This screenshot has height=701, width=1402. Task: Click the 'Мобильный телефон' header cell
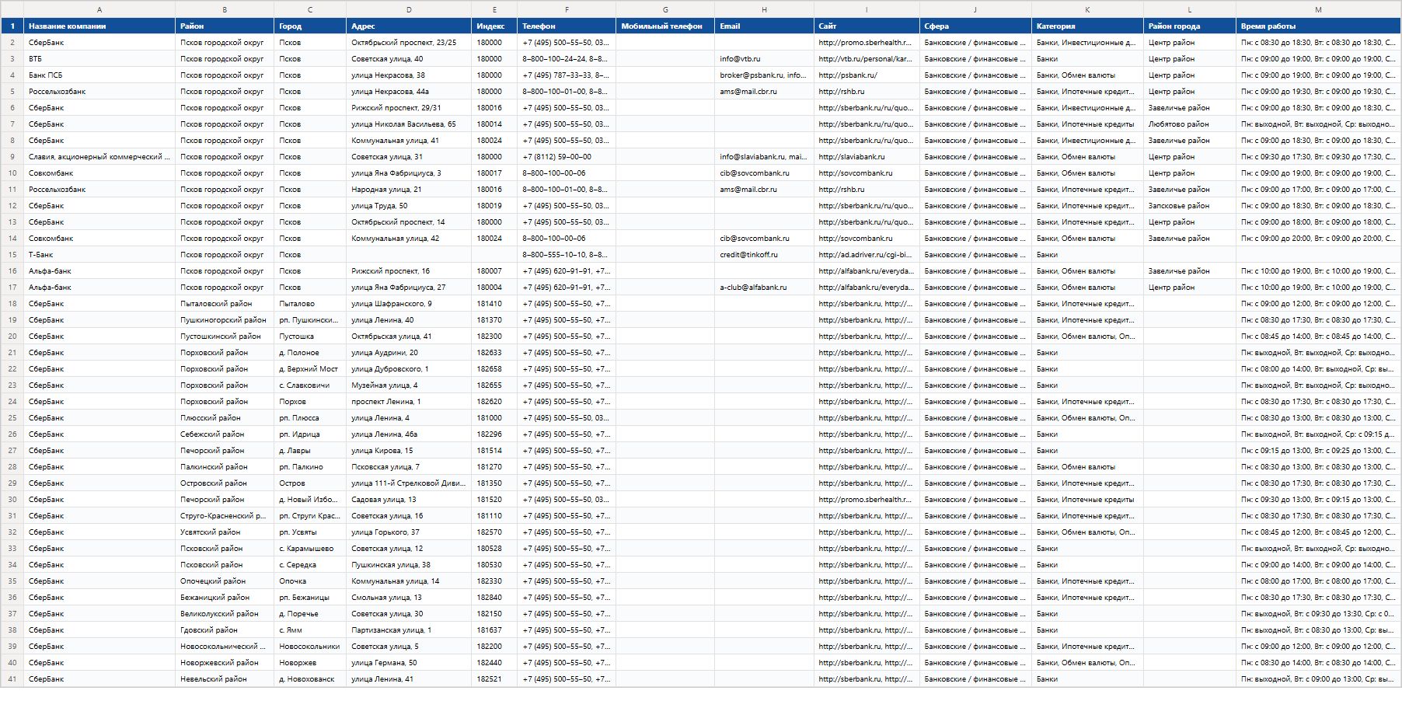[665, 26]
